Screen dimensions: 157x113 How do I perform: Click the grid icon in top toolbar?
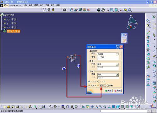pos(111,10)
